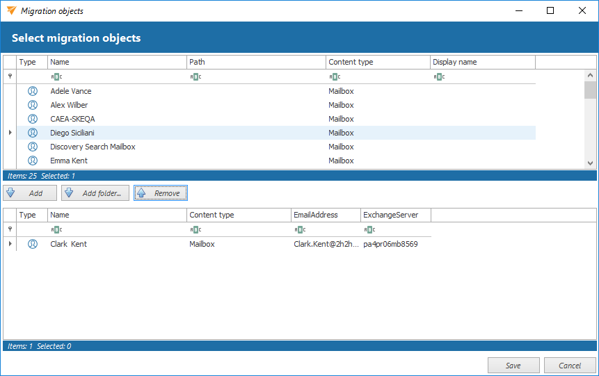
Task: Click the filter pin icon in the top grid
Action: click(x=10, y=76)
